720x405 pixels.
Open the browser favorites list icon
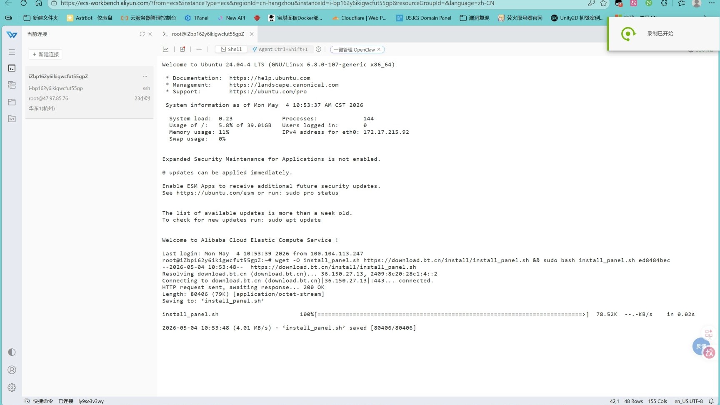coord(681,3)
